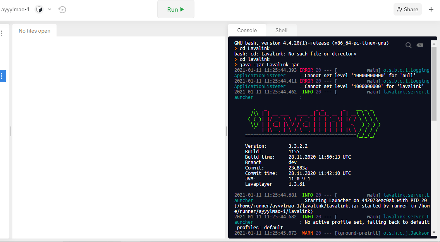Image resolution: width=440 pixels, height=242 pixels.
Task: Run the repl with the Run button
Action: click(176, 9)
